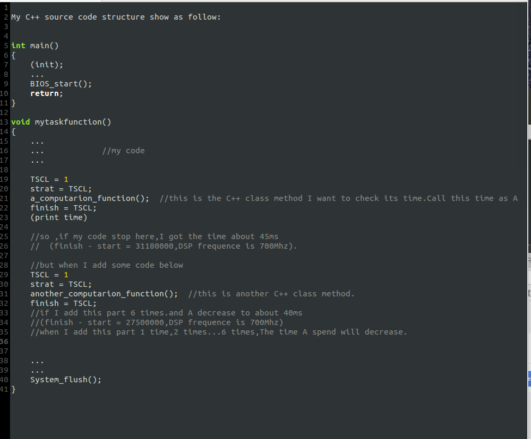Click the 'int' keyword before main()

(18, 46)
